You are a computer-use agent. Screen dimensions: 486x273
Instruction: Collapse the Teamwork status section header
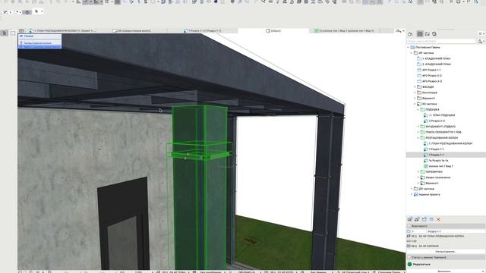point(446,258)
